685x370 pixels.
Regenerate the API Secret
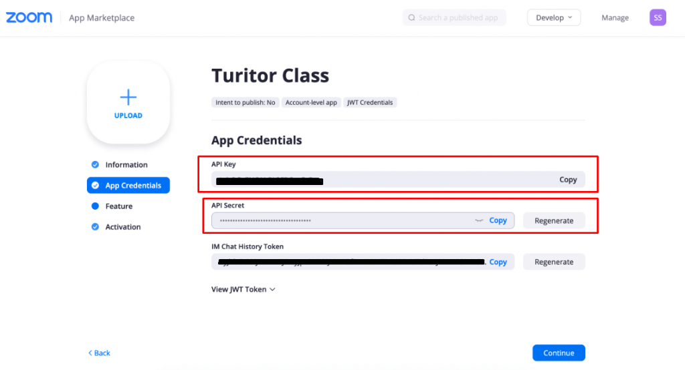coord(553,221)
